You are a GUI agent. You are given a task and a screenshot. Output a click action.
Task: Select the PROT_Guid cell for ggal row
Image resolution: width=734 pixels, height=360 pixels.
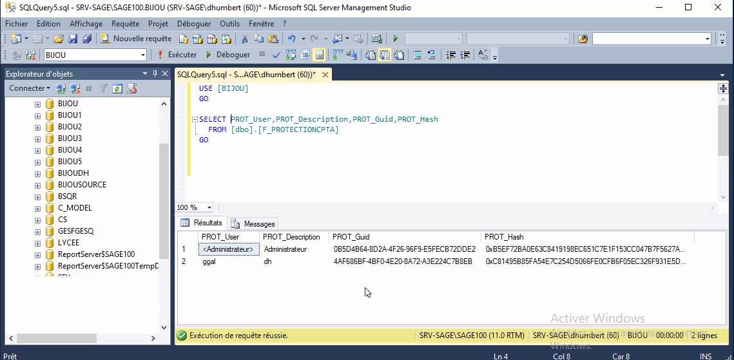tap(403, 261)
